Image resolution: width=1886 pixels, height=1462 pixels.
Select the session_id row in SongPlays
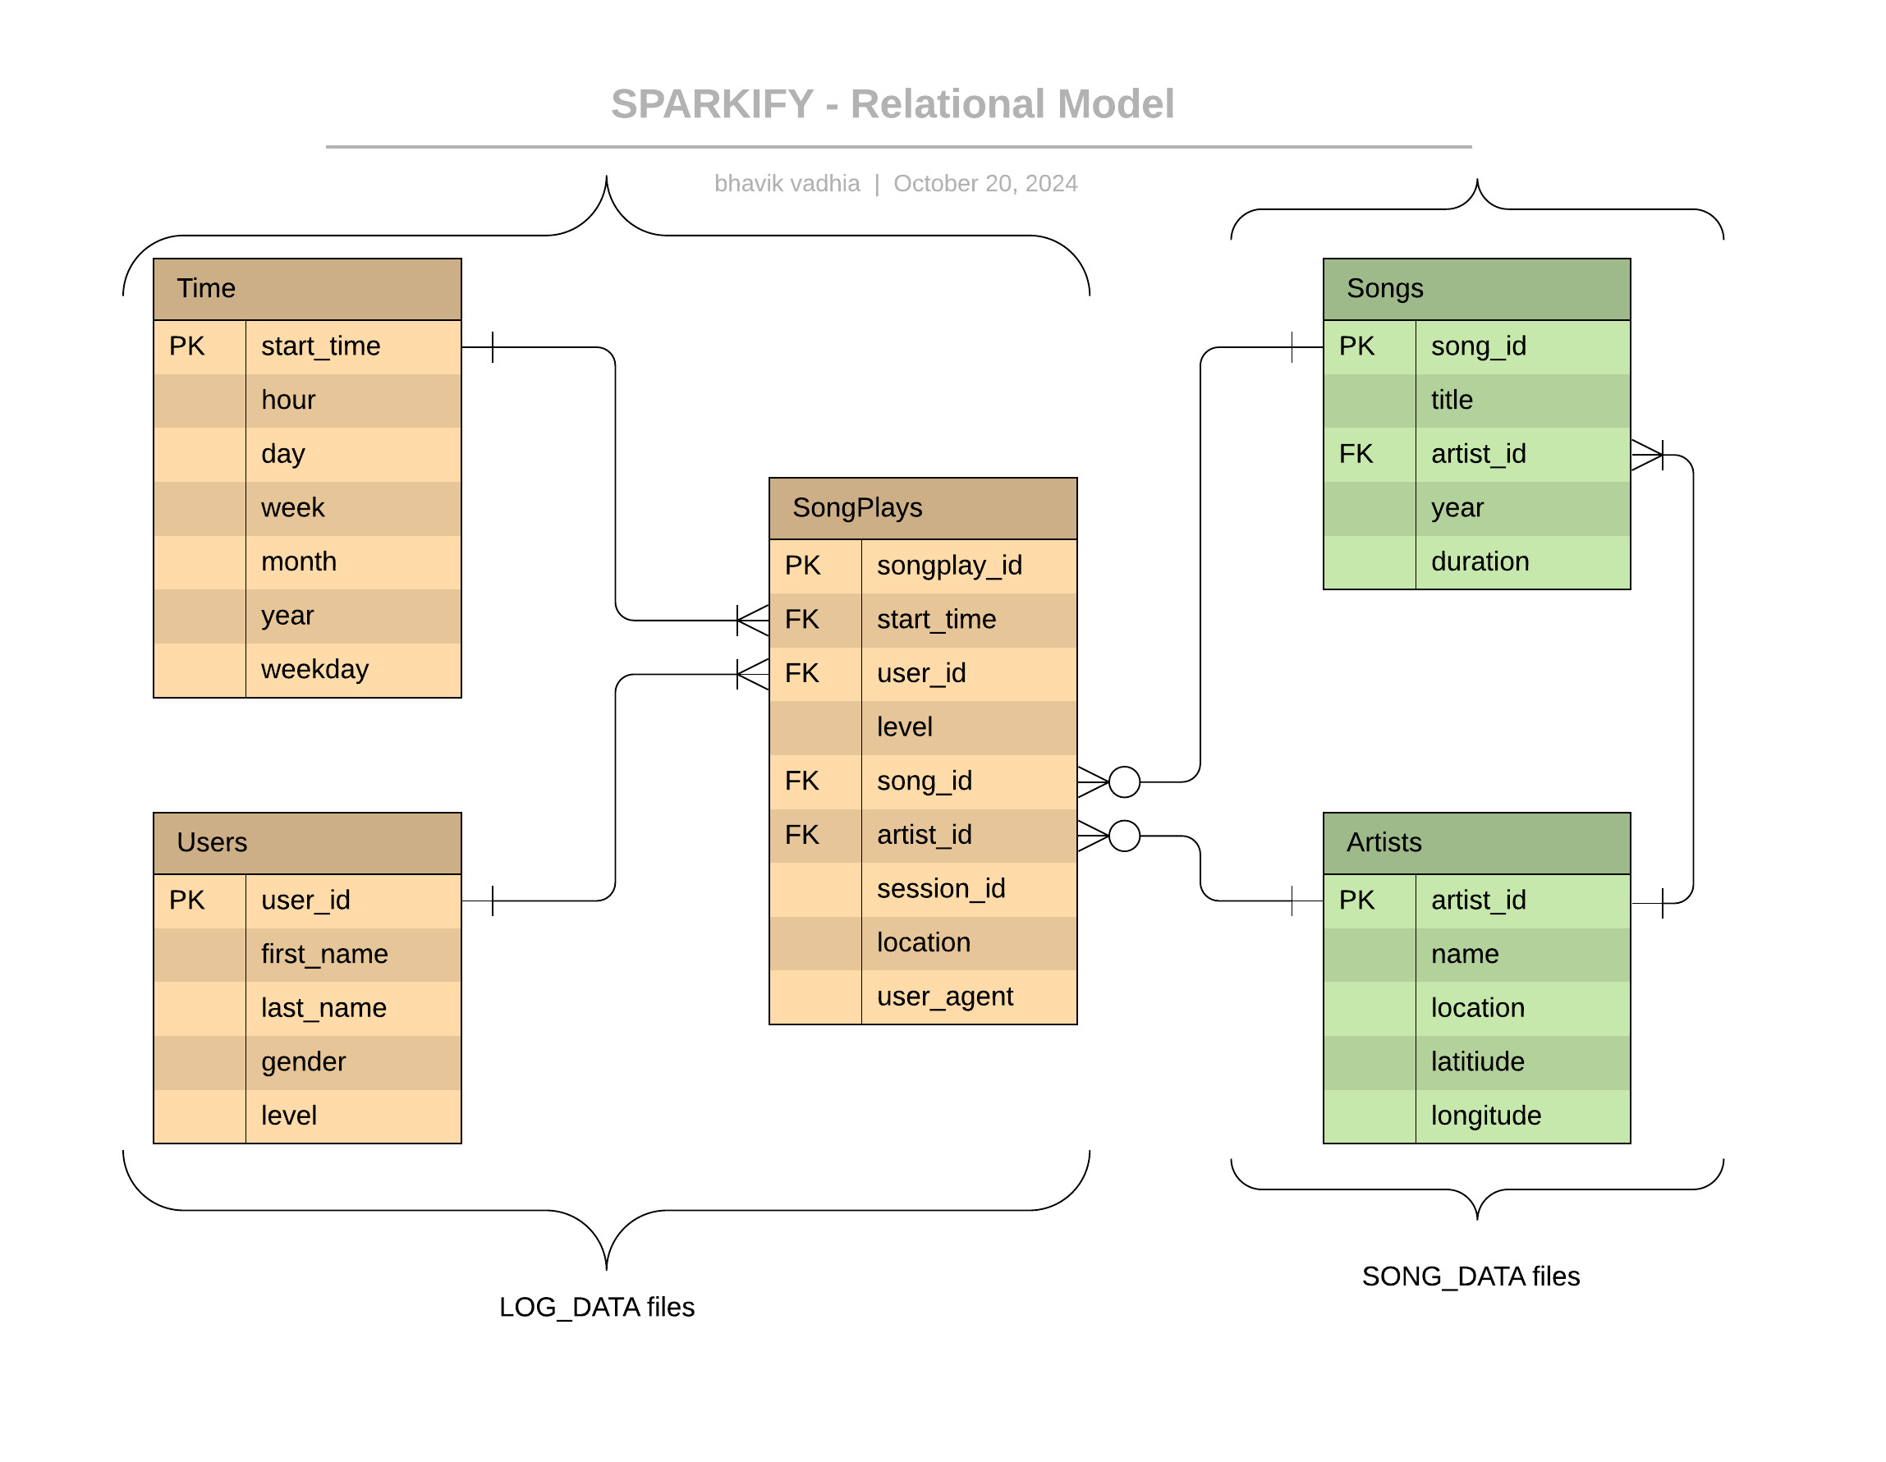pos(923,890)
